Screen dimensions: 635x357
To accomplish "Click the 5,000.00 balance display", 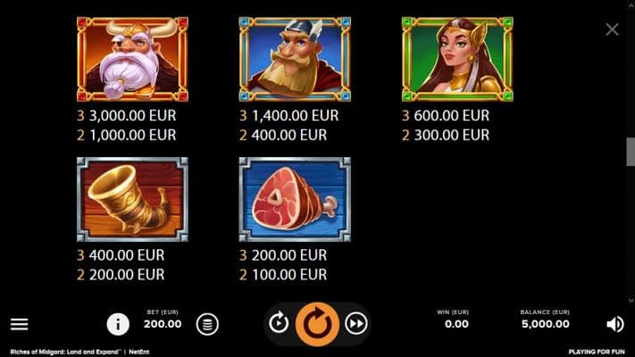I will click(545, 324).
